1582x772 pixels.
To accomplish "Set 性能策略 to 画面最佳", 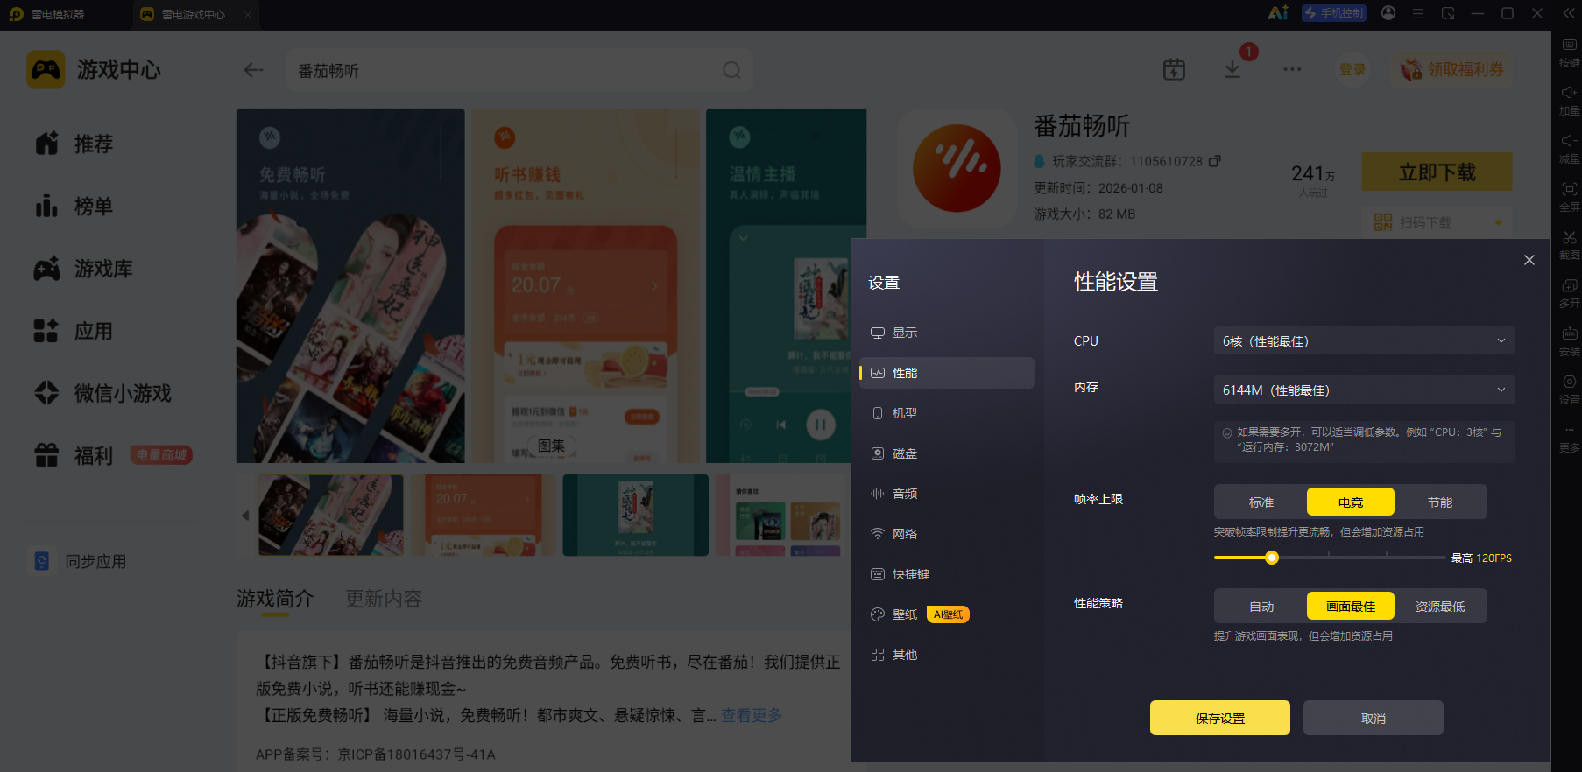I will point(1351,606).
